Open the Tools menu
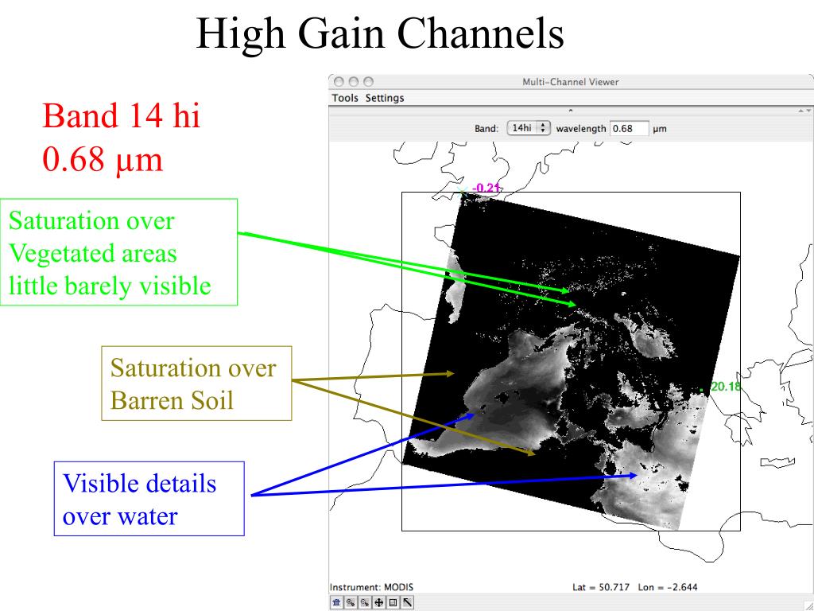Viewport: 814px width, 611px height. (345, 98)
